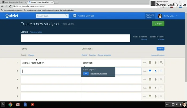This screenshot has width=187, height=108.
Task: Open YouTube from the shelf
Action: [33, 105]
